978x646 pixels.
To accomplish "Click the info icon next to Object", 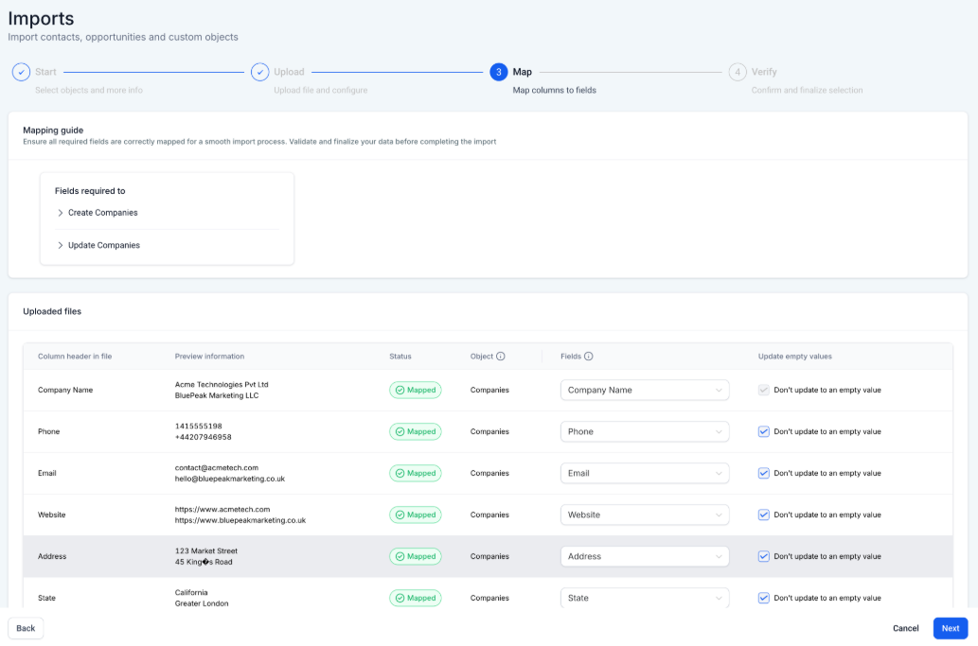I will [x=501, y=357].
